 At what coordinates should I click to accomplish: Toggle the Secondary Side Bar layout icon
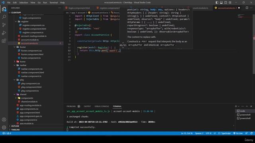[226, 2]
